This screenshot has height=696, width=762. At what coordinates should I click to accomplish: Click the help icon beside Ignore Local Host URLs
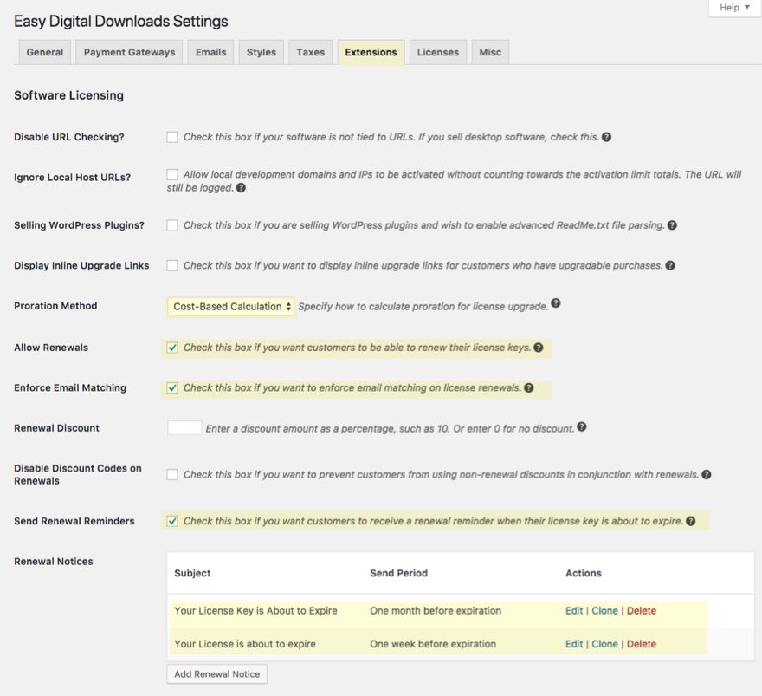coord(241,186)
